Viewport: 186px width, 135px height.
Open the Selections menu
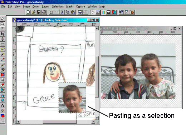pos(58,6)
